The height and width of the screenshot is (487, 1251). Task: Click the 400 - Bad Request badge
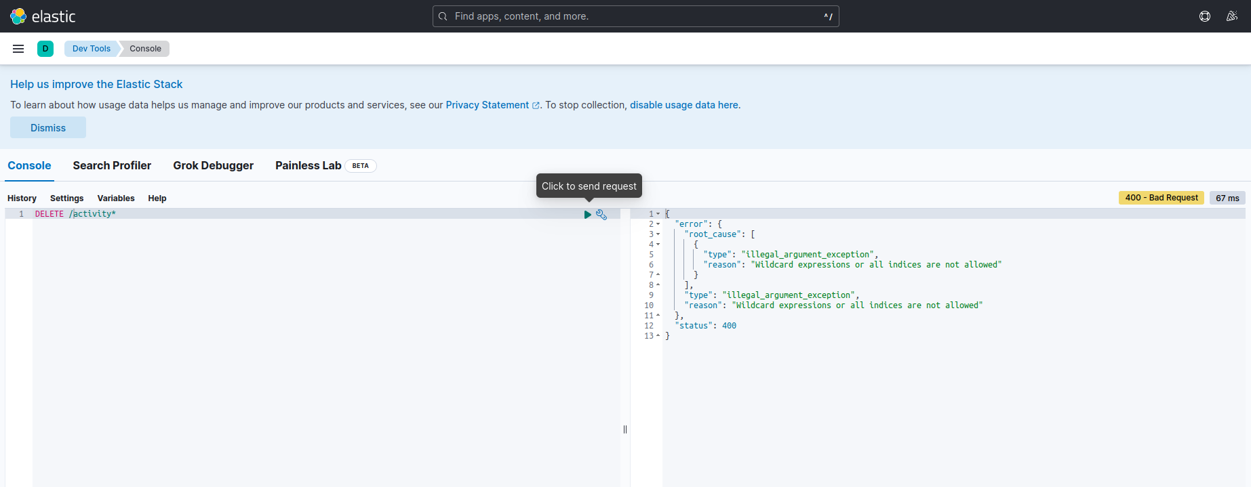(1161, 198)
